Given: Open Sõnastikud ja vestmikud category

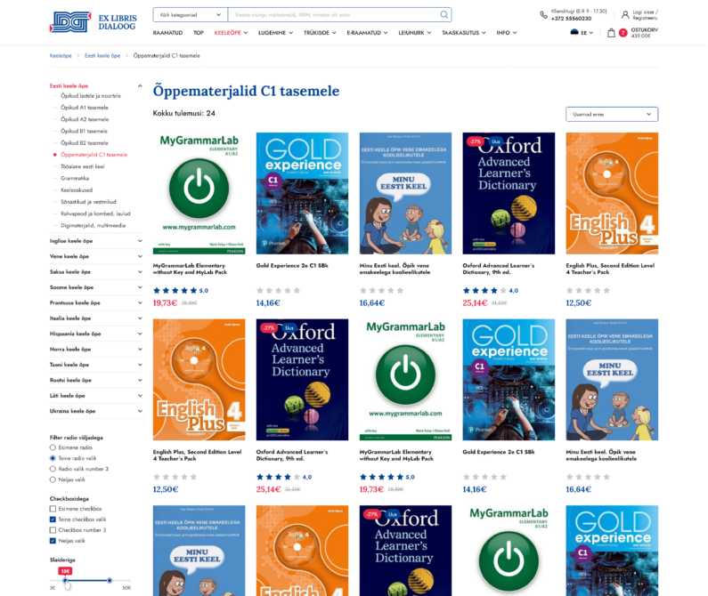Looking at the screenshot, I should pos(88,202).
